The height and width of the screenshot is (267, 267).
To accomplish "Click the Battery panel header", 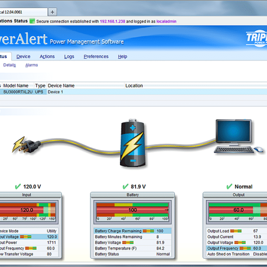I will 132,195.
